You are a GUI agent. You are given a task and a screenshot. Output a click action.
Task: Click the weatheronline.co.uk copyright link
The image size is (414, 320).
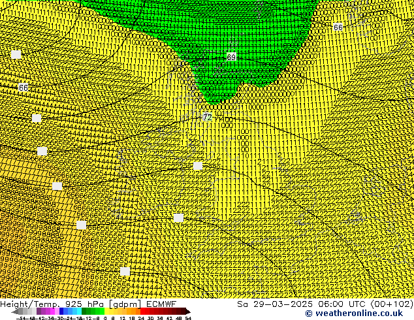(354, 313)
